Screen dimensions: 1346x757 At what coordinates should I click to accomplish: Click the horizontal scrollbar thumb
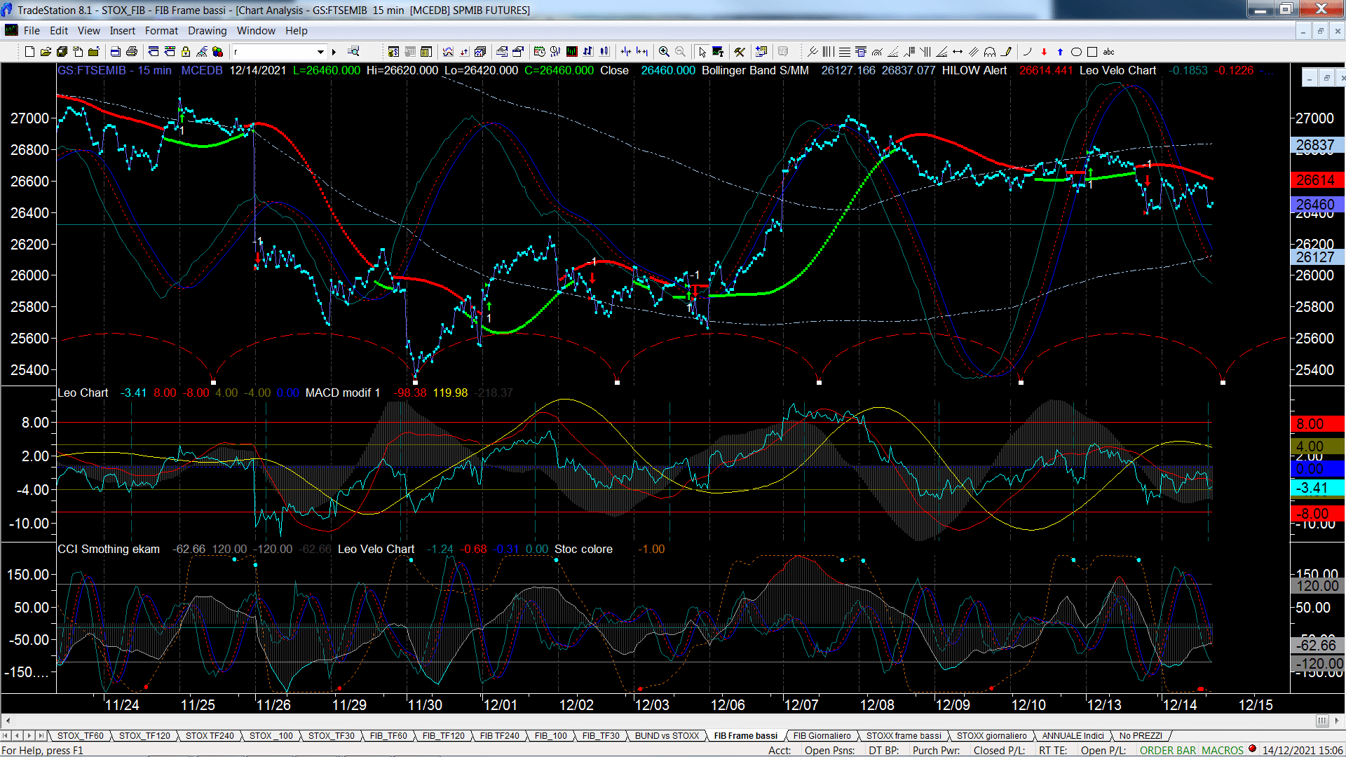coord(1322,721)
